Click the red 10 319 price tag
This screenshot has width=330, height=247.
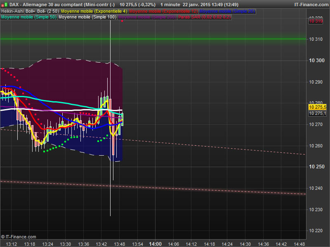tap(316, 21)
